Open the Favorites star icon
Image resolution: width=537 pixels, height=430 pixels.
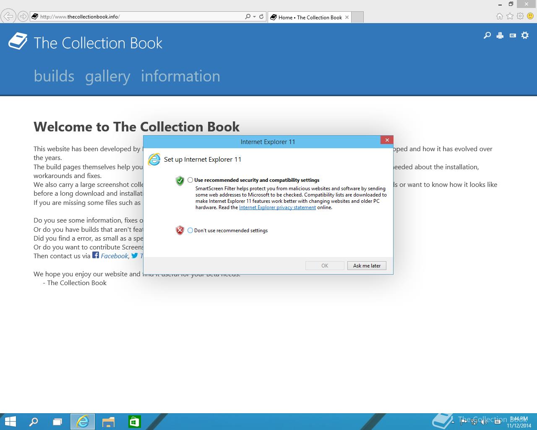[x=510, y=16]
